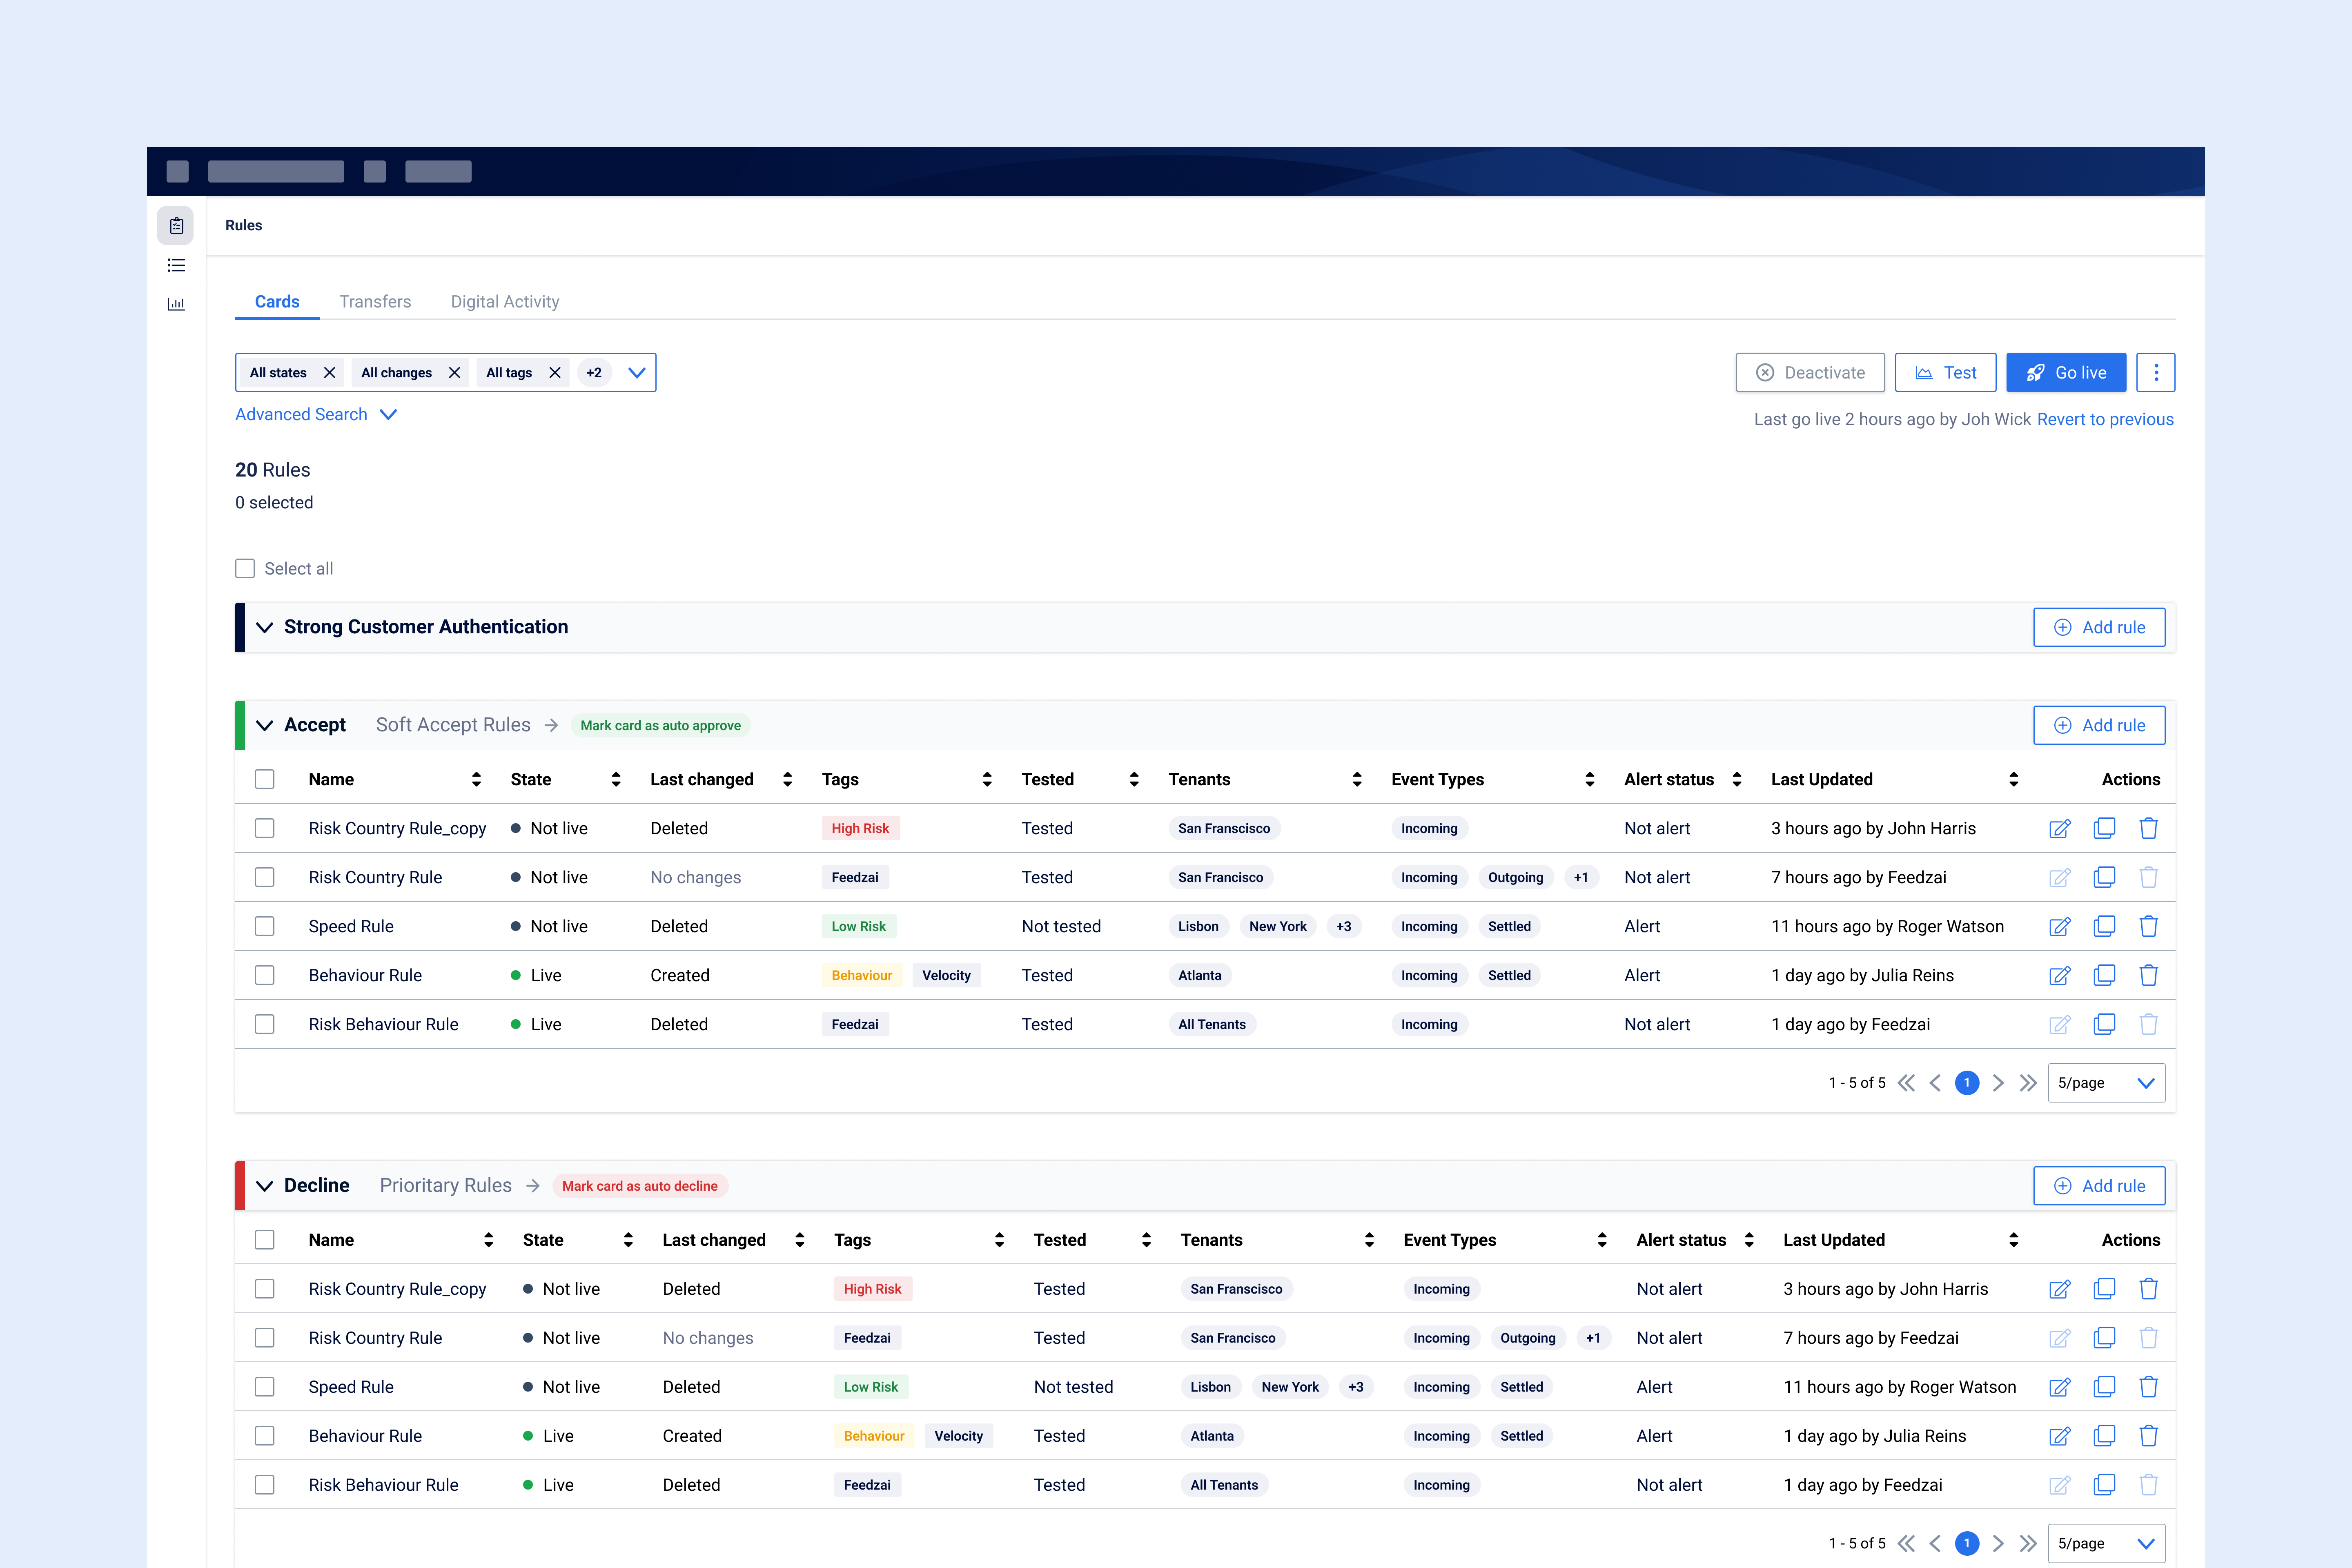Viewport: 2352px width, 1568px height.
Task: Go to last page in Accept pagination
Action: pos(2028,1083)
